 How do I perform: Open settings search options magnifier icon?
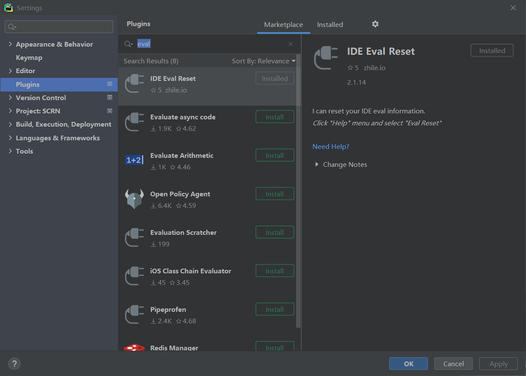tap(12, 27)
